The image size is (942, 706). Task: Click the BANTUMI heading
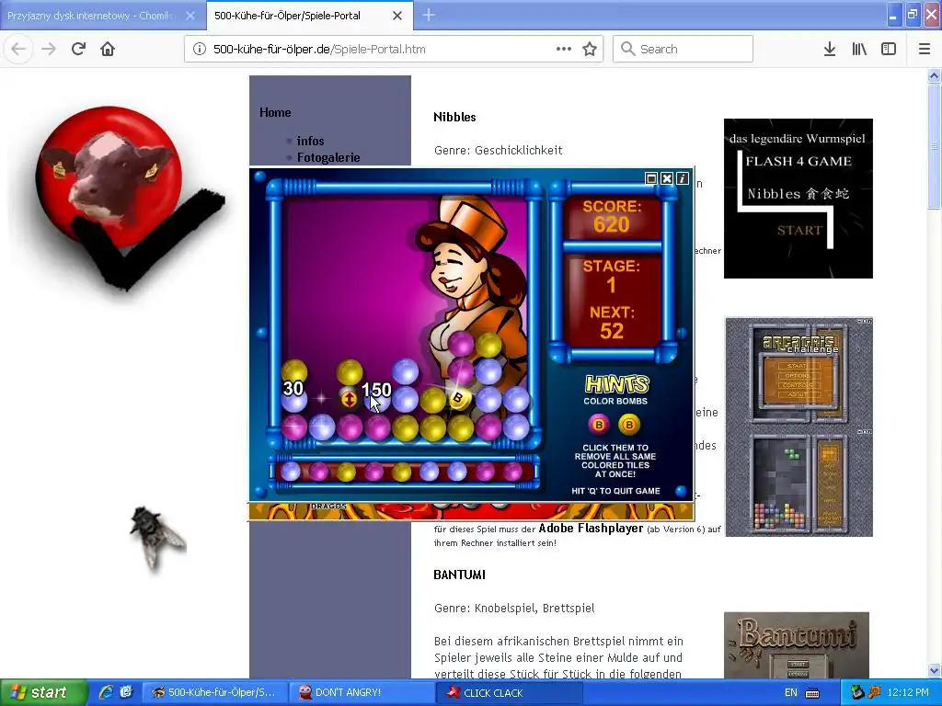pyautogui.click(x=460, y=575)
